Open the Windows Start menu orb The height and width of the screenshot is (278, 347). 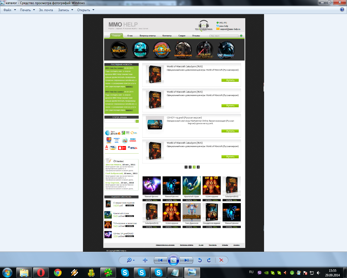point(7,273)
